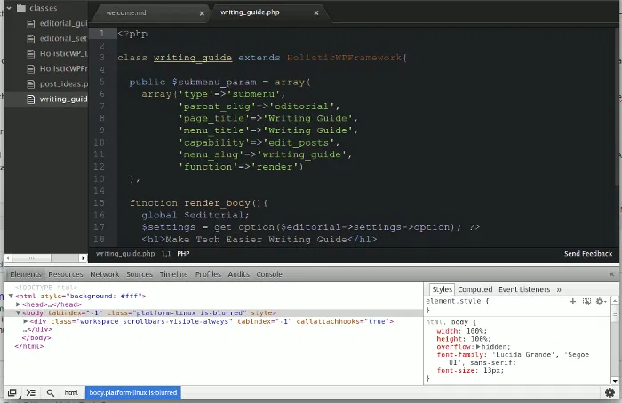Screen dimensions: 622x403
Task: Show more Styles sidebar tabs chevron
Action: pos(558,289)
